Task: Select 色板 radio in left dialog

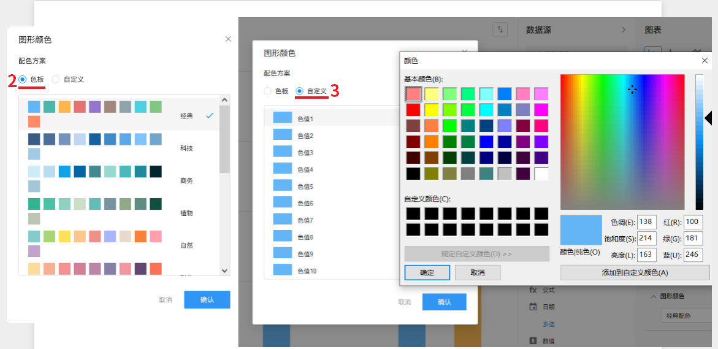Action: click(x=23, y=79)
